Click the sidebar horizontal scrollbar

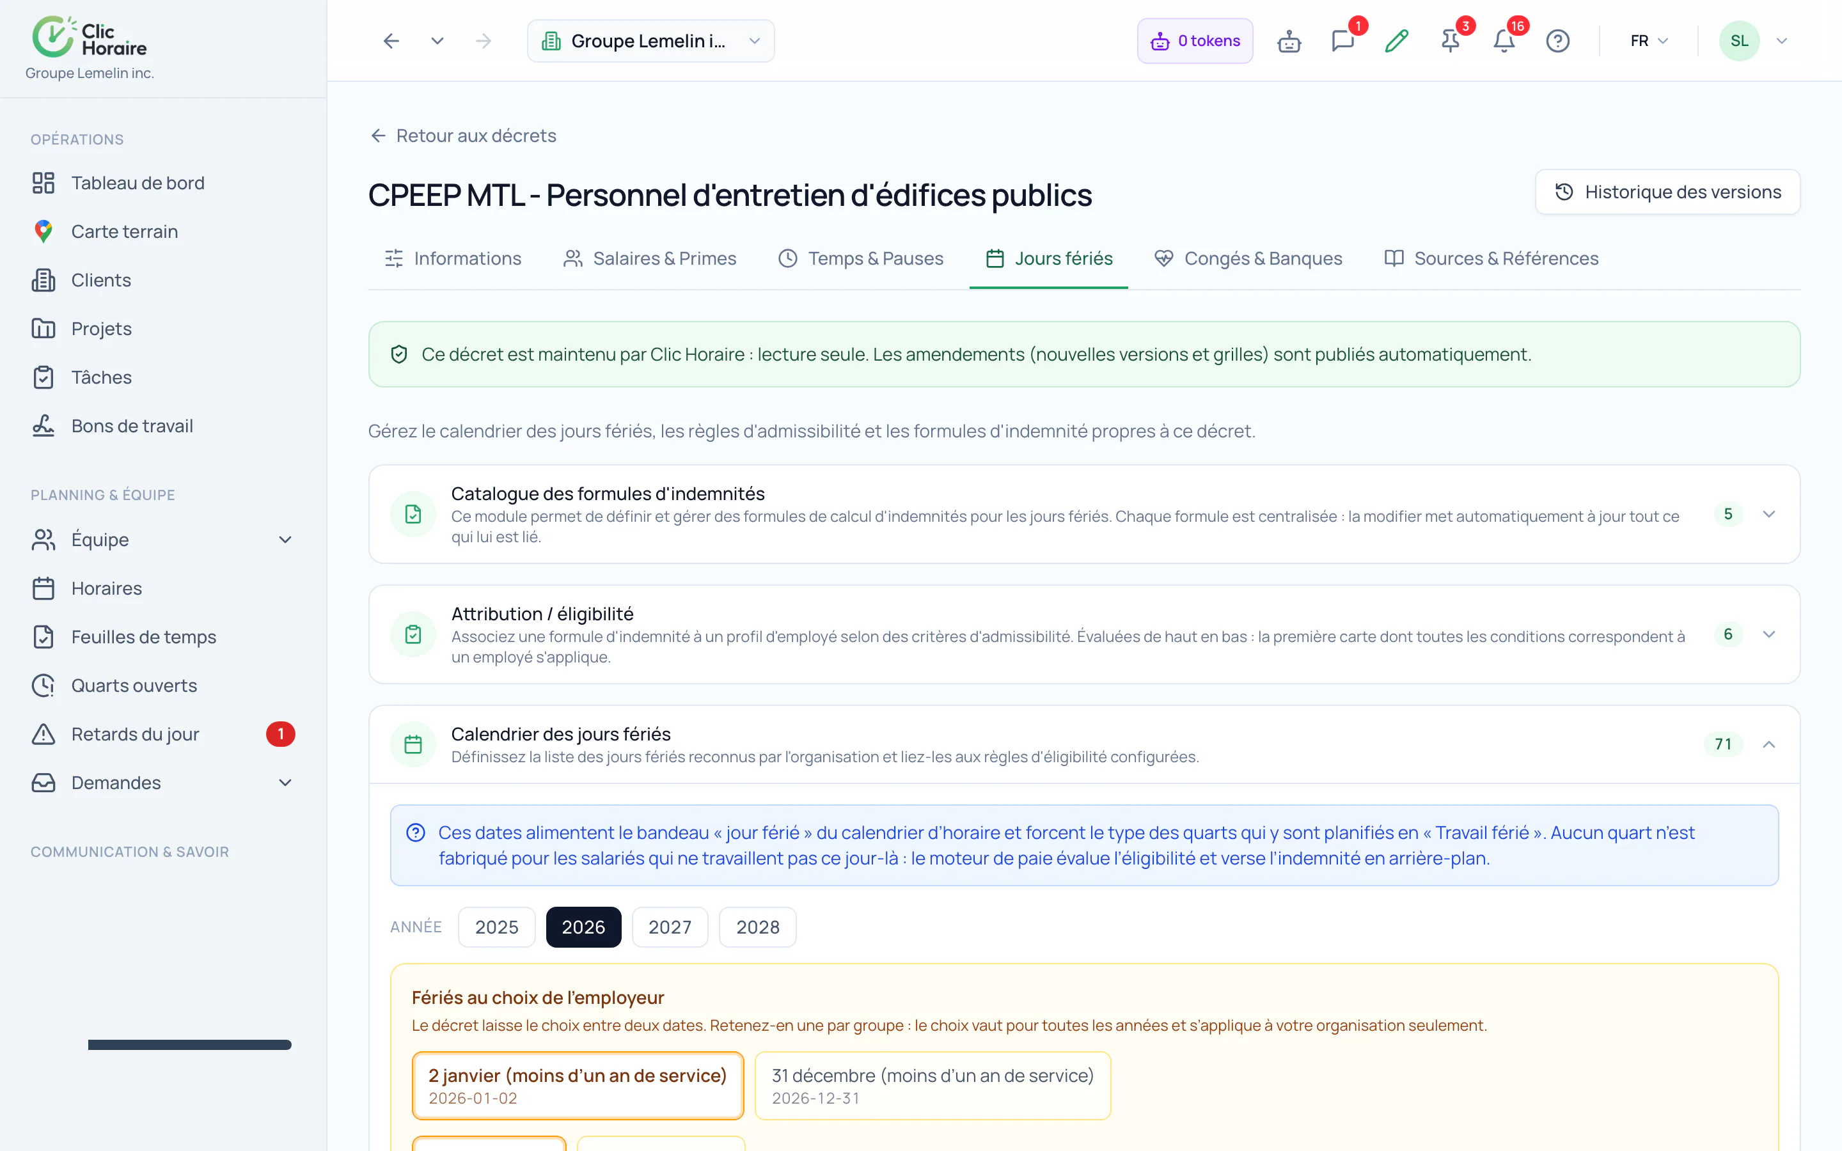(x=189, y=1044)
